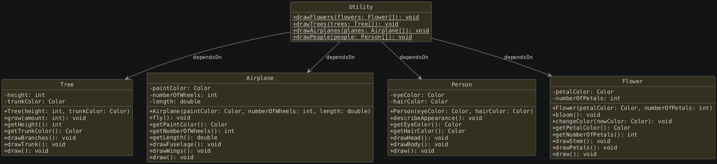Click the drawFuselage(): void method
Image resolution: width=717 pixels, height=164 pixels.
coord(185,144)
